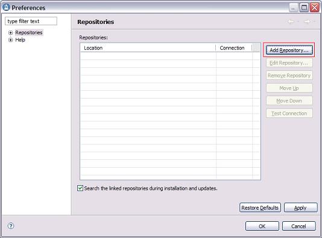This screenshot has width=322, height=238.
Task: Cancel the Preferences dialog
Action: tap(299, 226)
